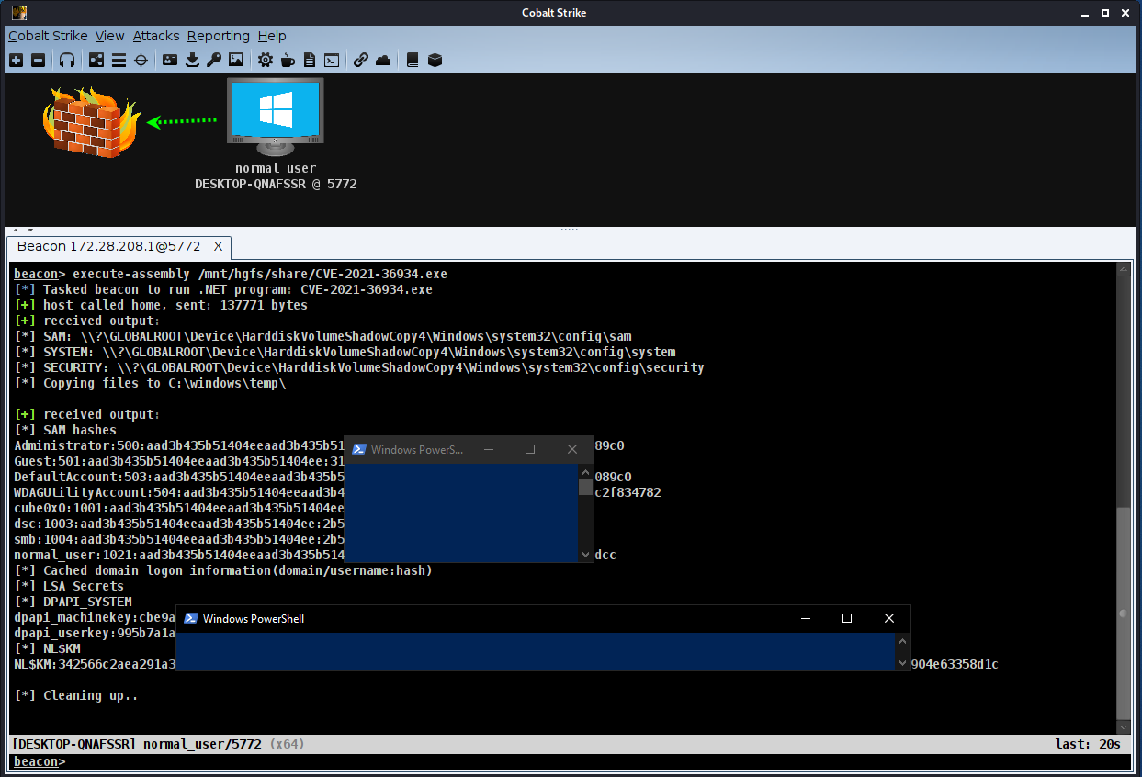Minimize the large Windows PowerShell window
1142x777 pixels.
pos(805,618)
